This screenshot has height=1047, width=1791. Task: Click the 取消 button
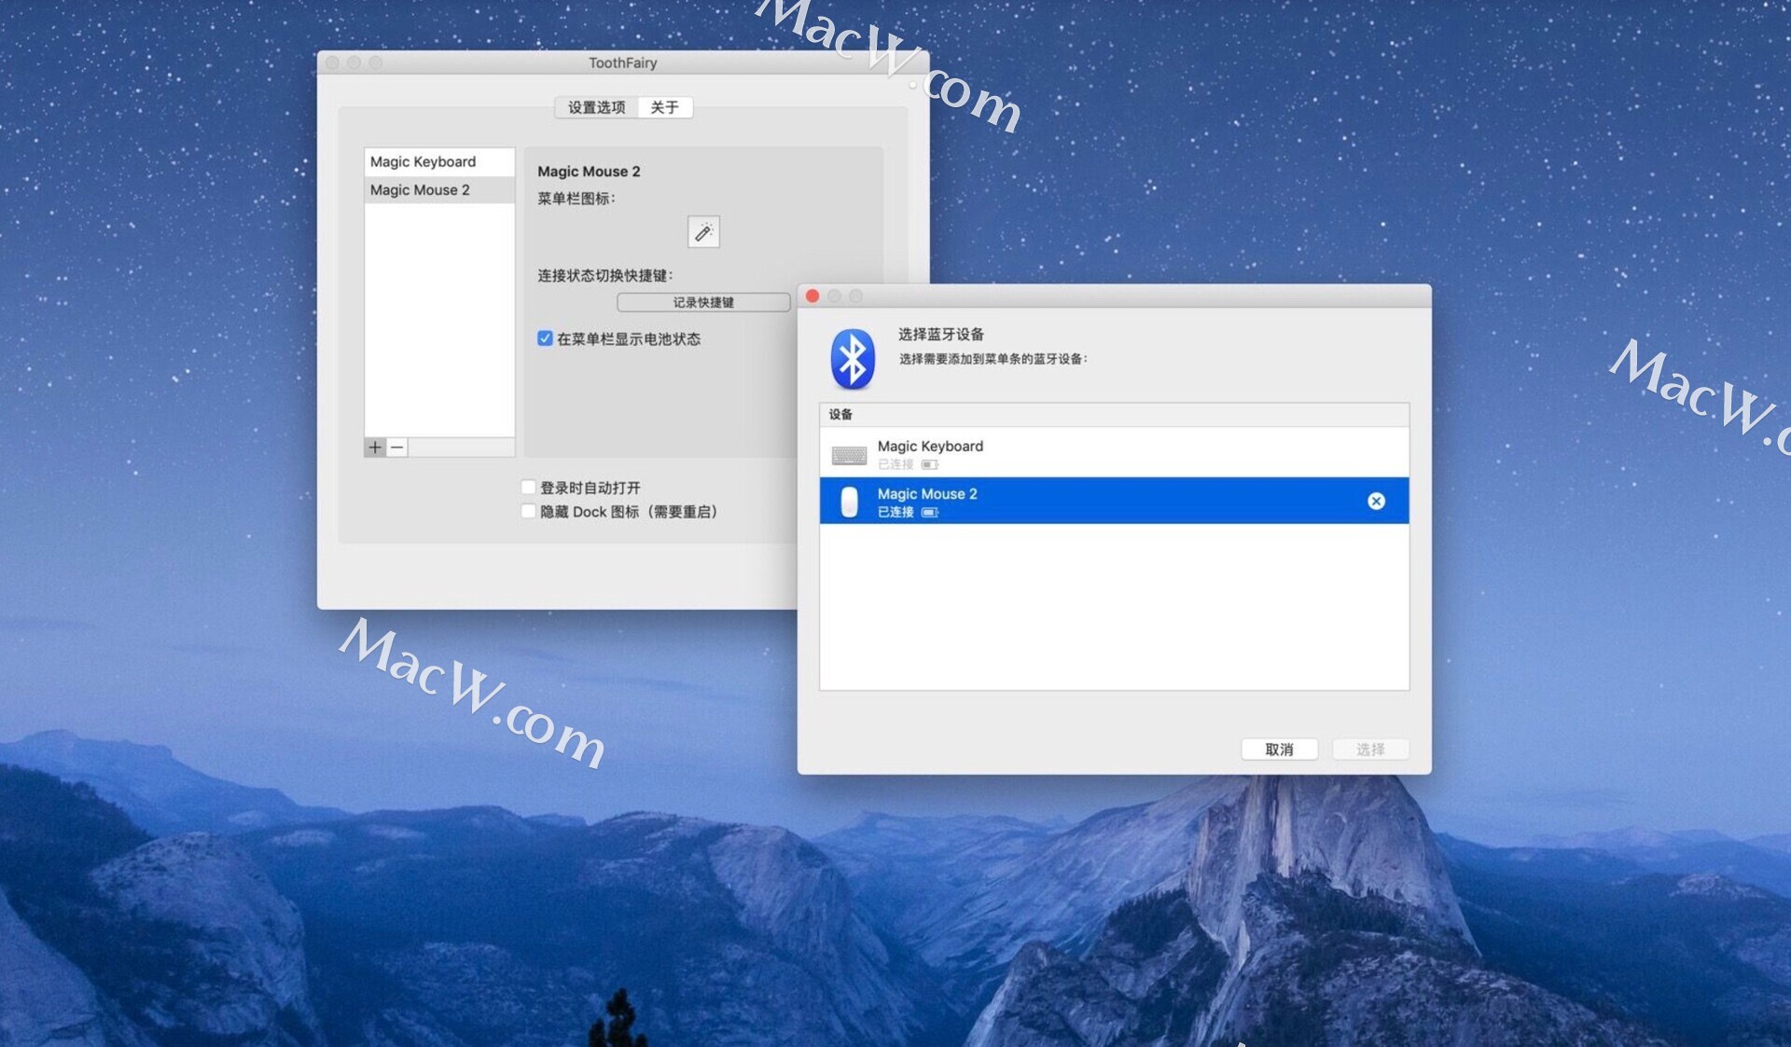coord(1279,749)
